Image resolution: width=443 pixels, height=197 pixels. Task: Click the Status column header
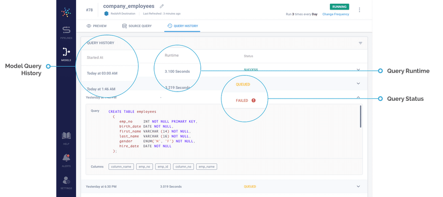[248, 56]
